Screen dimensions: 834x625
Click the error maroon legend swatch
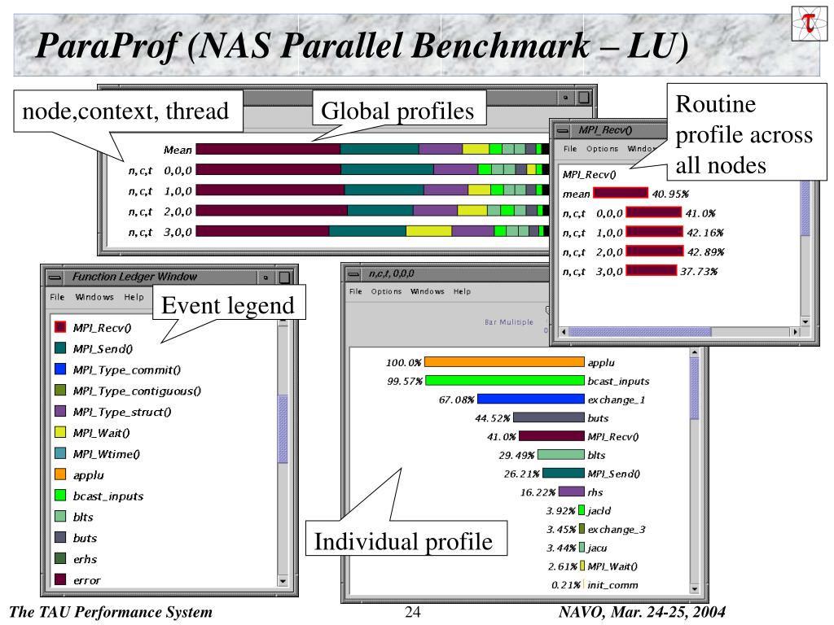click(x=60, y=579)
